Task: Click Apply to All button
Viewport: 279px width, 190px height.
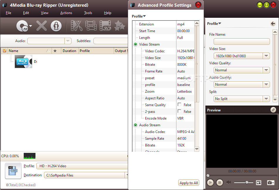Action: (189, 183)
